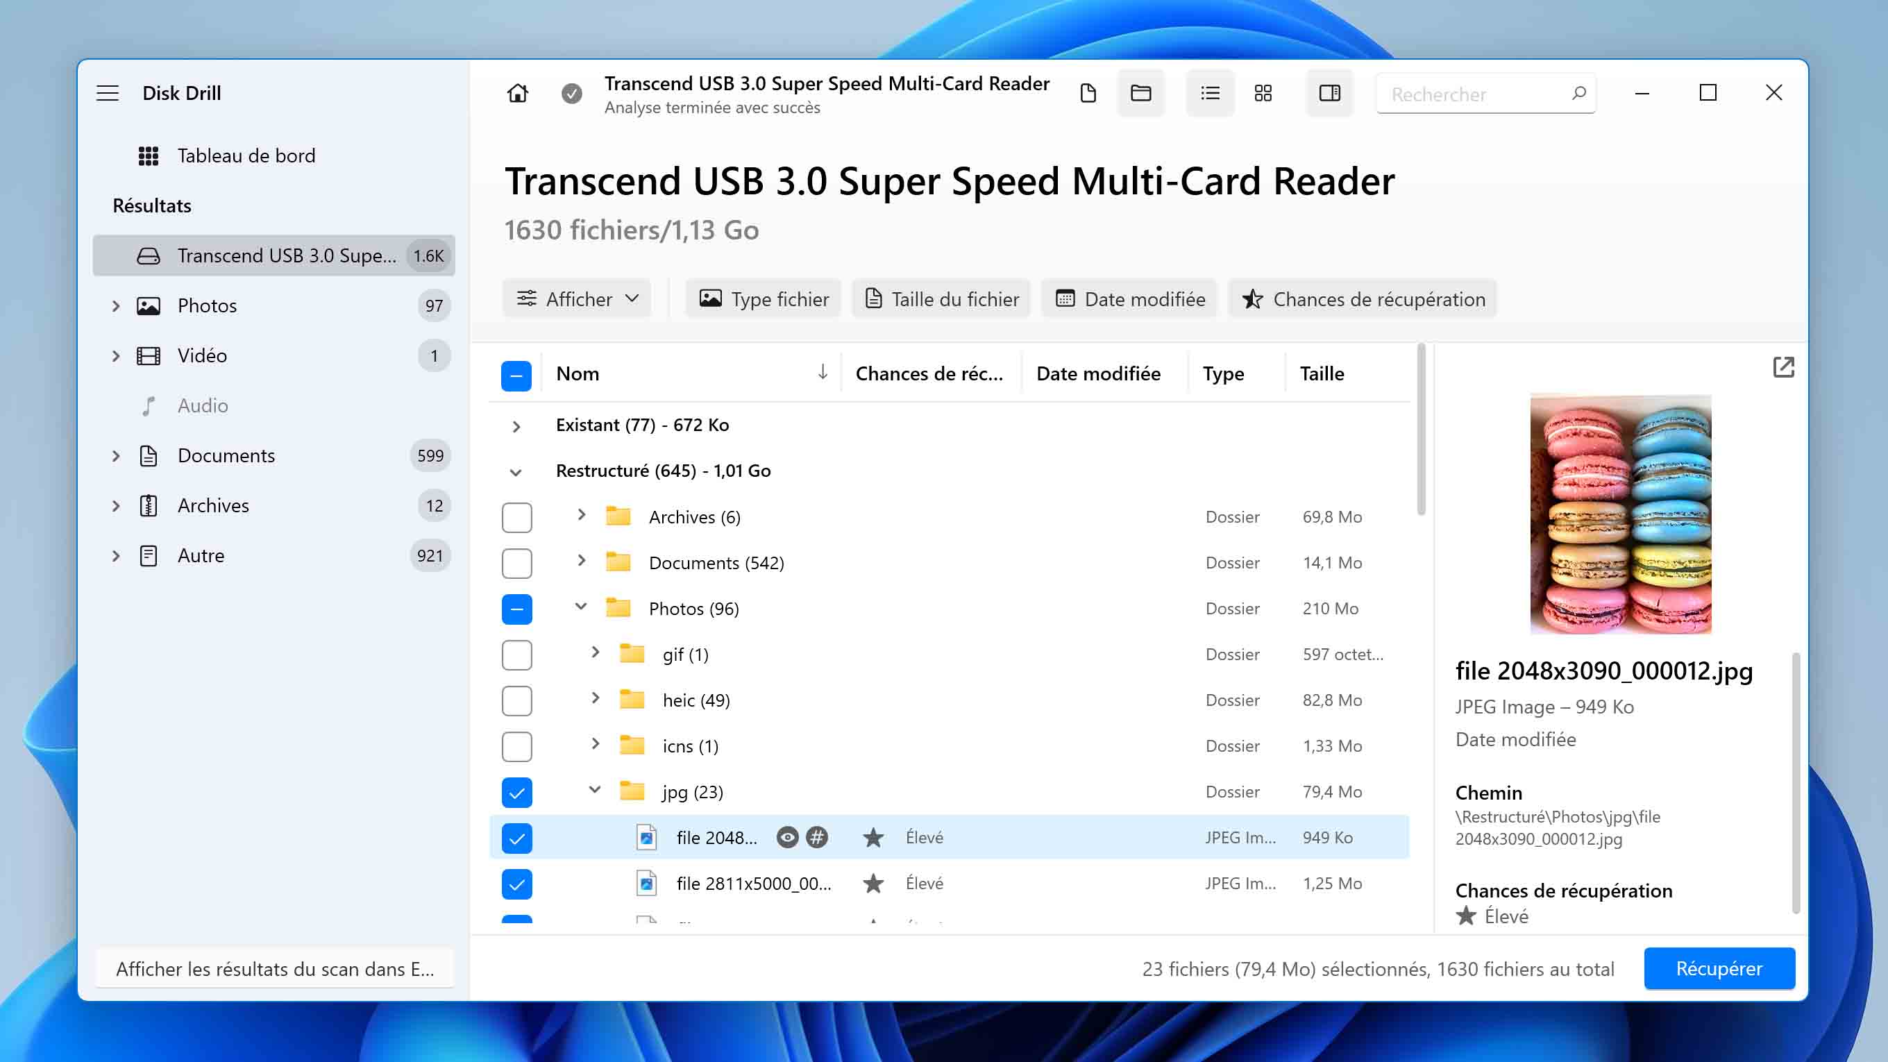The image size is (1888, 1062).
Task: Click the hash icon on file 2048 row
Action: [x=816, y=837]
